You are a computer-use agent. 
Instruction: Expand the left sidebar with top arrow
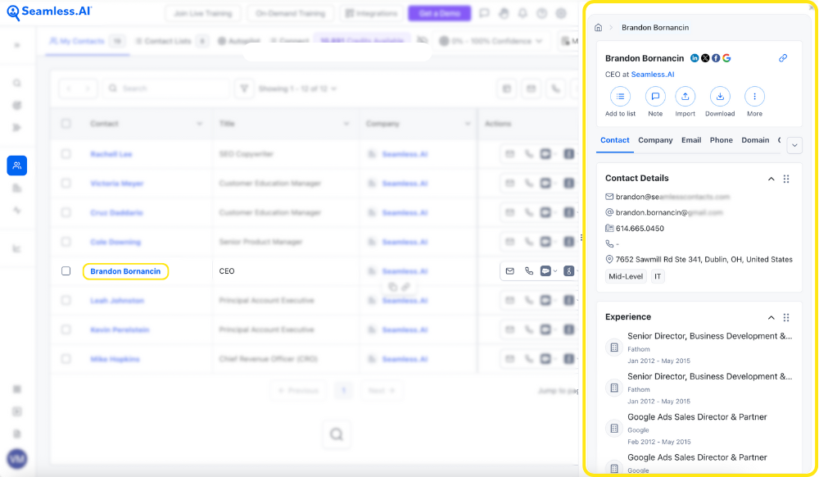[x=16, y=45]
